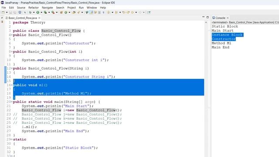Screen dimensions: 279x157
Task: Open the Run menu
Action: (x=81, y=8)
